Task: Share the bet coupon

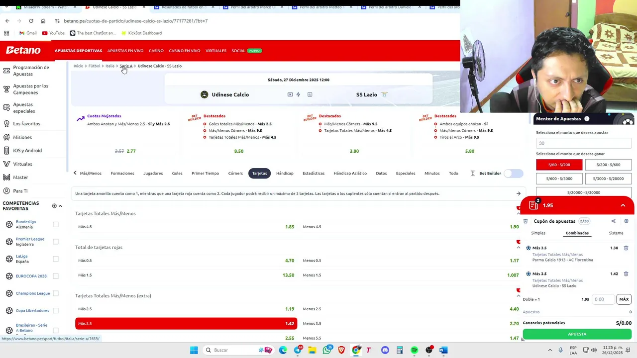Action: coord(613,221)
